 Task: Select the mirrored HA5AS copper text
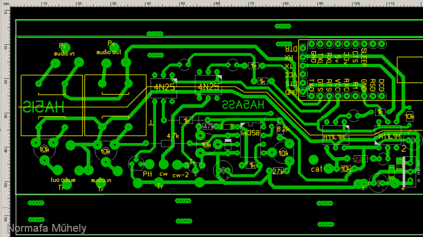click(x=243, y=105)
